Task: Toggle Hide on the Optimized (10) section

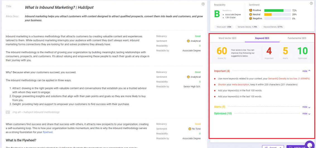Action: point(306,114)
